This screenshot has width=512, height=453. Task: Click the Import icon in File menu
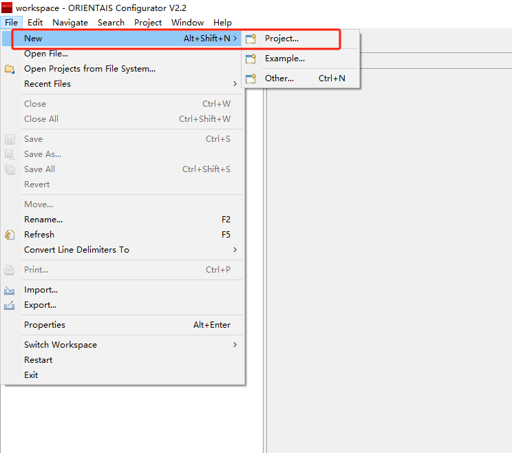10,291
